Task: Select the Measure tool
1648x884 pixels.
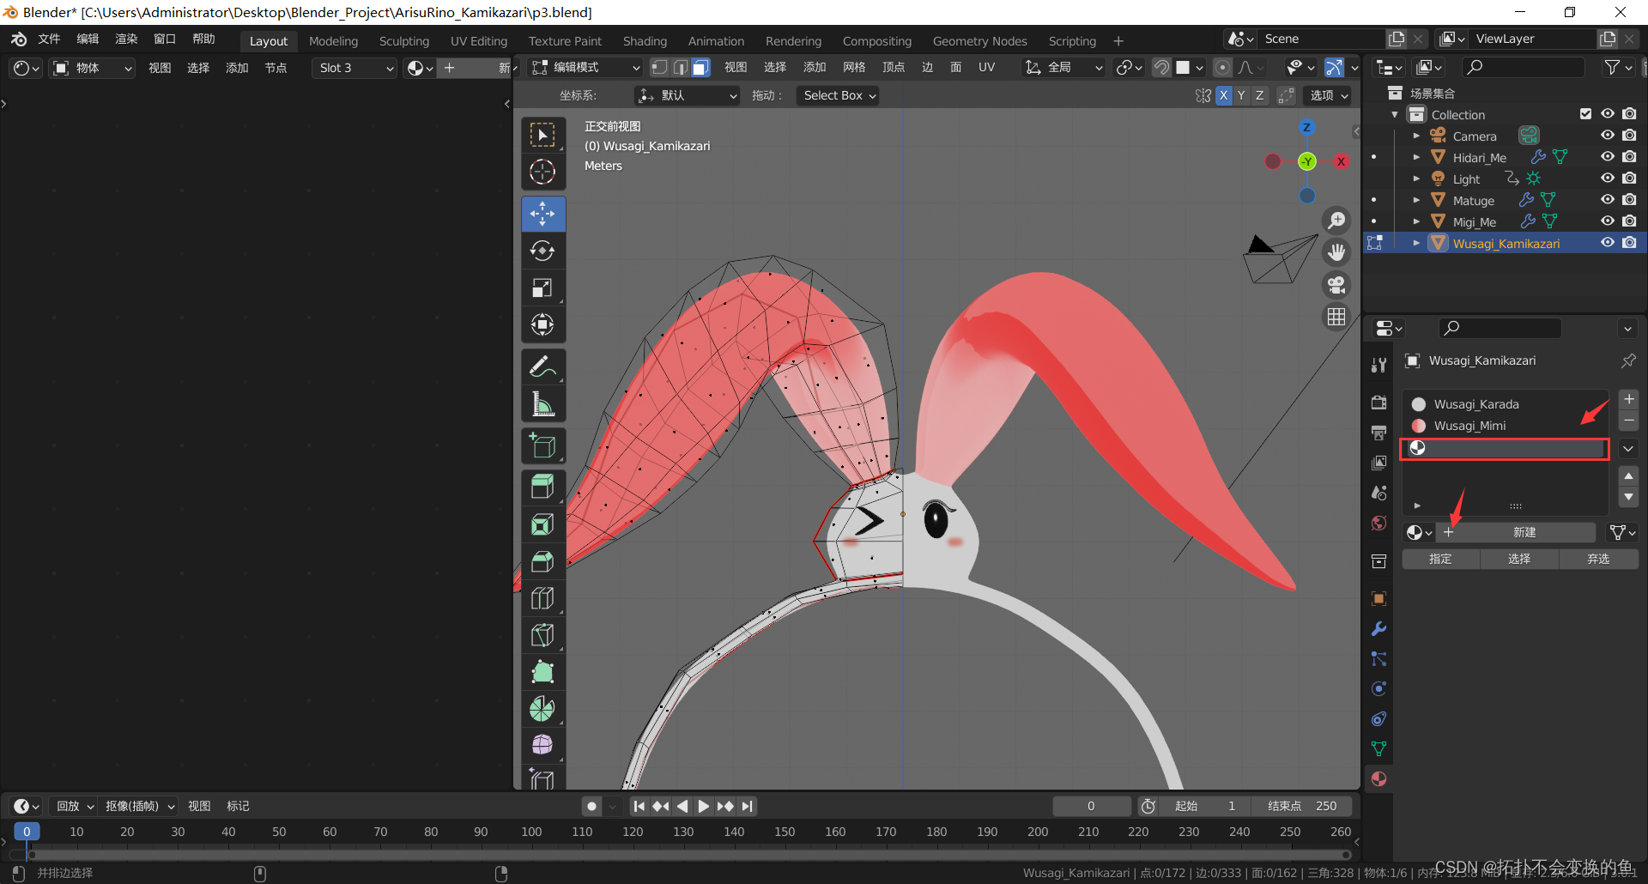Action: pos(542,404)
